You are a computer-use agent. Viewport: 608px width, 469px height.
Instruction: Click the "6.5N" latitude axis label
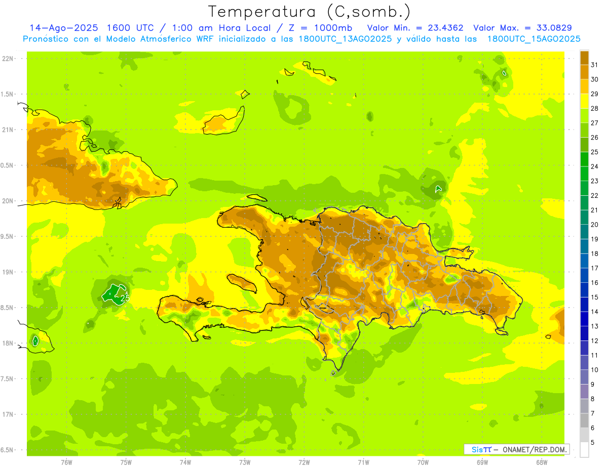point(8,450)
